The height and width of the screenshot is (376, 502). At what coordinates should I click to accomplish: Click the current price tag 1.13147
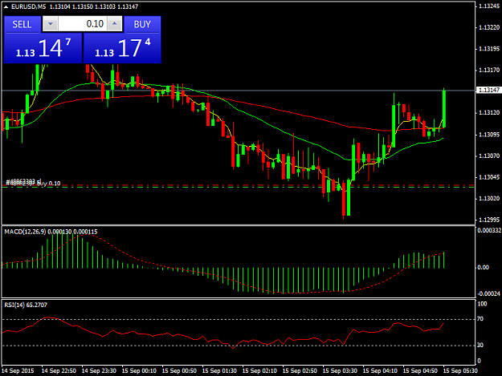488,90
